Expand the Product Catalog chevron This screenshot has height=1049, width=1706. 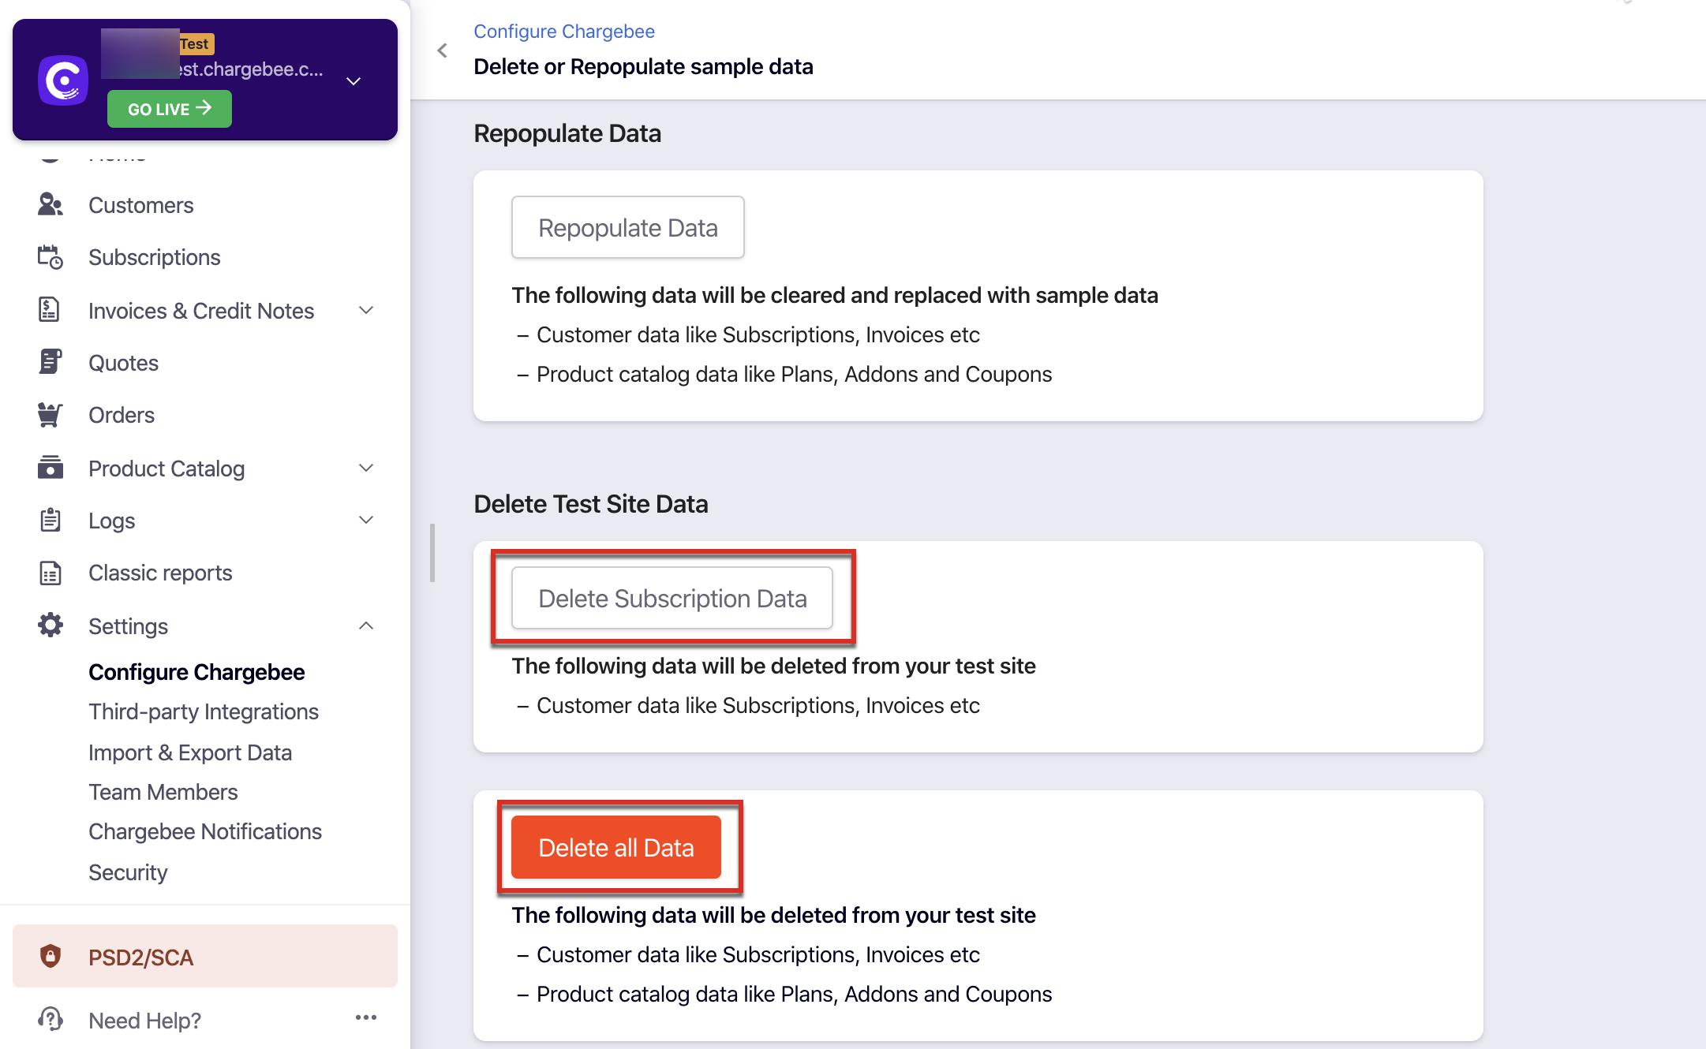[366, 468]
